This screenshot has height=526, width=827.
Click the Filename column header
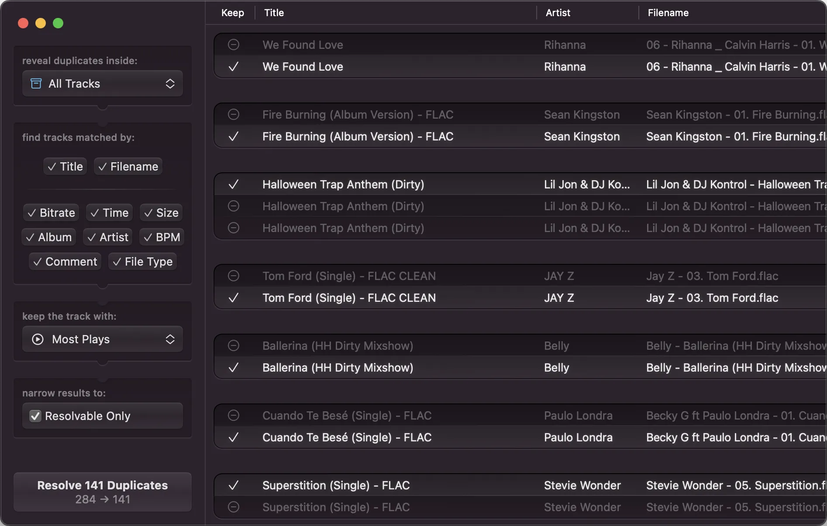(668, 13)
